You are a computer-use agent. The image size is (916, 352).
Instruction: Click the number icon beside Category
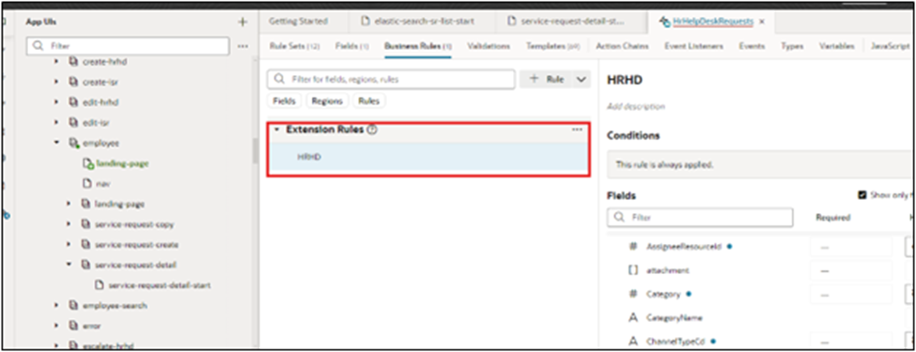[632, 294]
